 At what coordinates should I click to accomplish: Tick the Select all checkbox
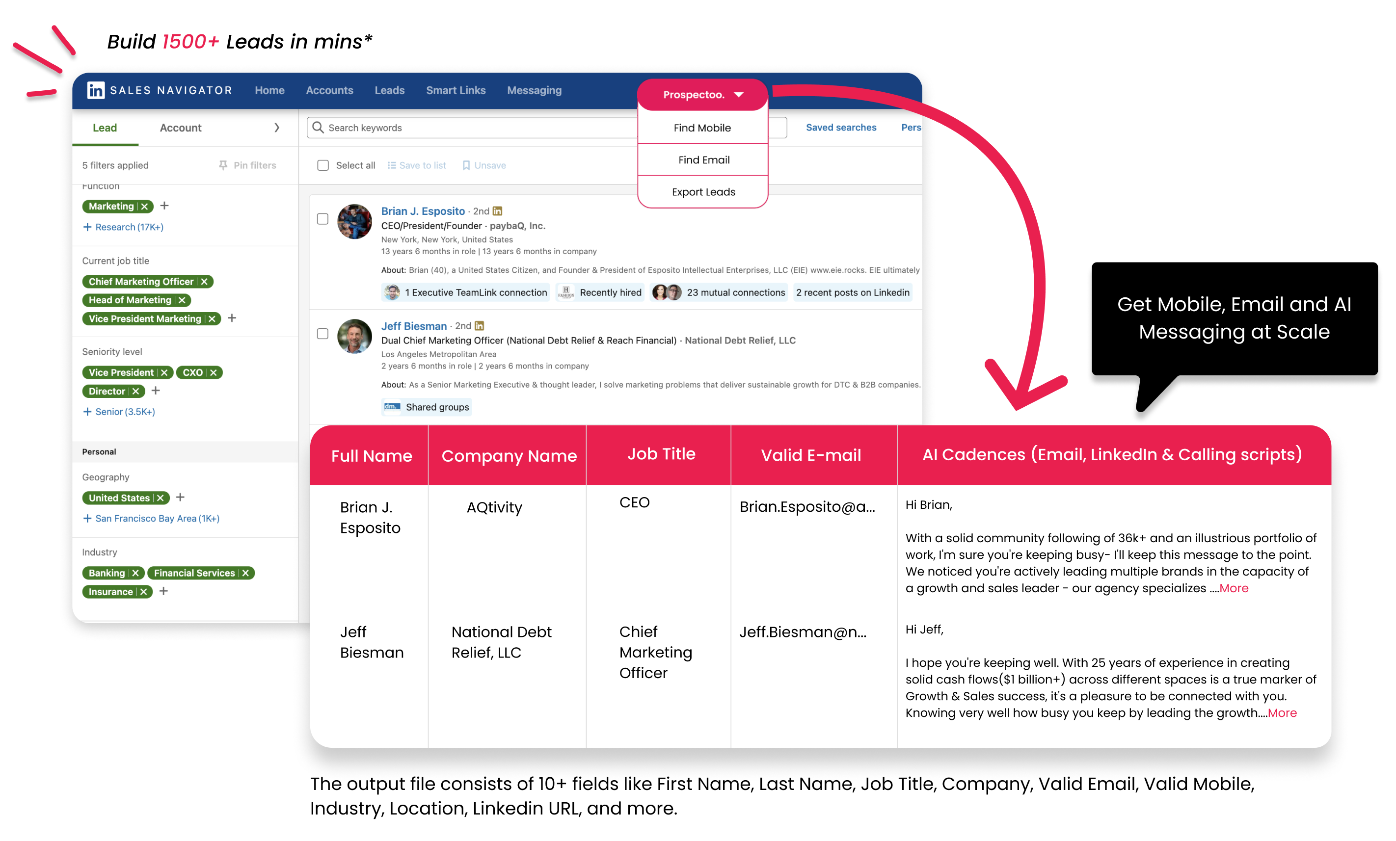(323, 165)
